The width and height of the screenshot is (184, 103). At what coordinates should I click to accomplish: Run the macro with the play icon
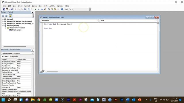(36, 9)
